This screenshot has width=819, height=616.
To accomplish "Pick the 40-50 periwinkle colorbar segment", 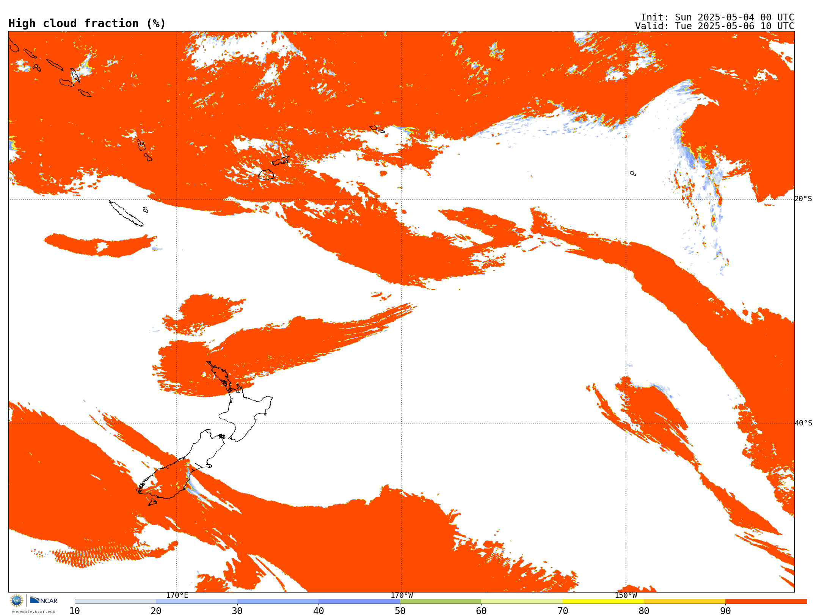I will [x=359, y=602].
